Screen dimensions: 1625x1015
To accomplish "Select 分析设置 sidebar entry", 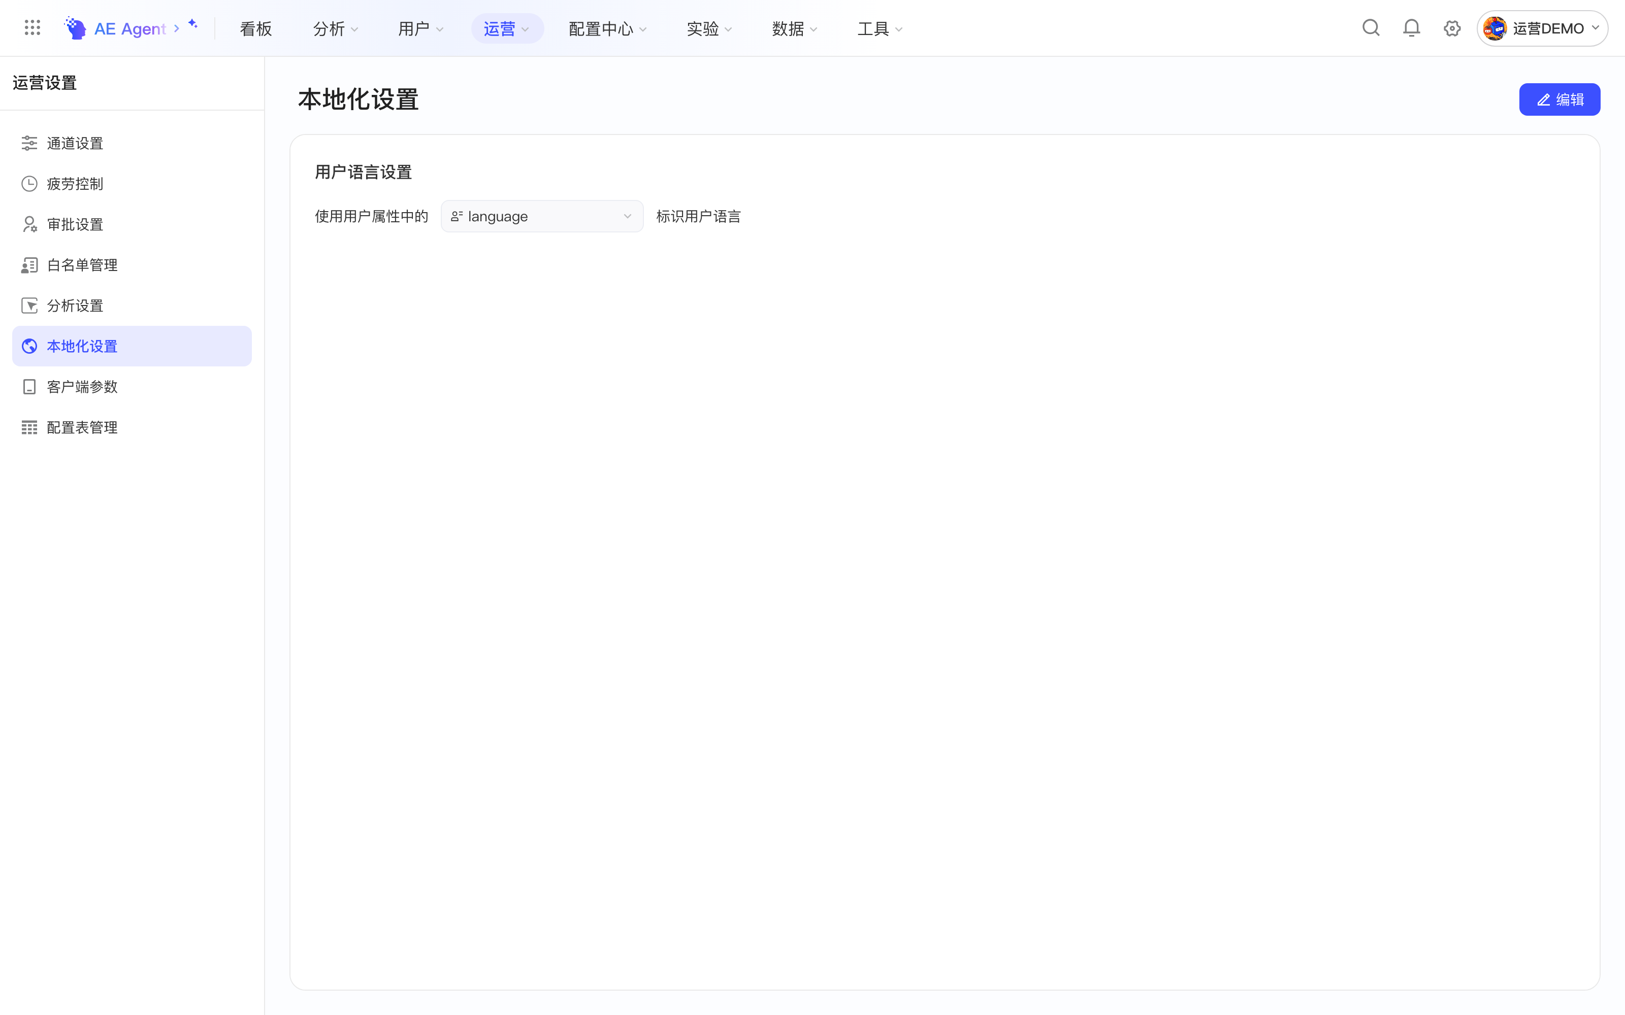I will click(132, 306).
